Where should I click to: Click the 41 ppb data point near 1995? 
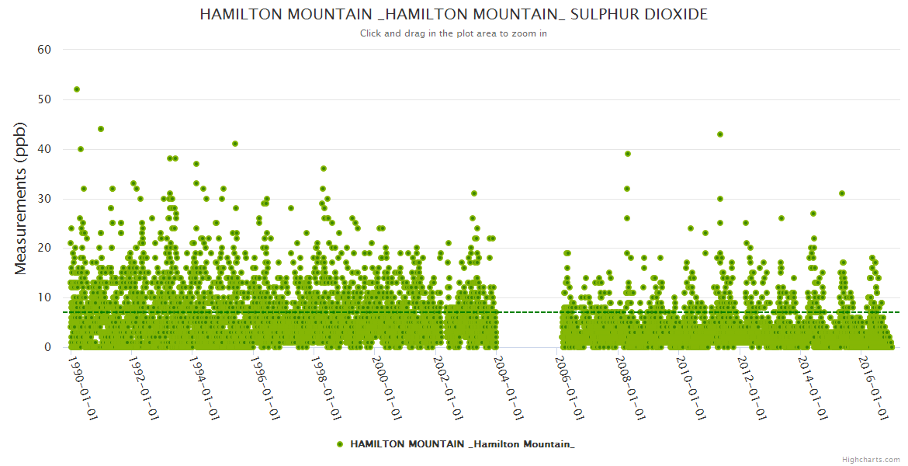tap(235, 144)
